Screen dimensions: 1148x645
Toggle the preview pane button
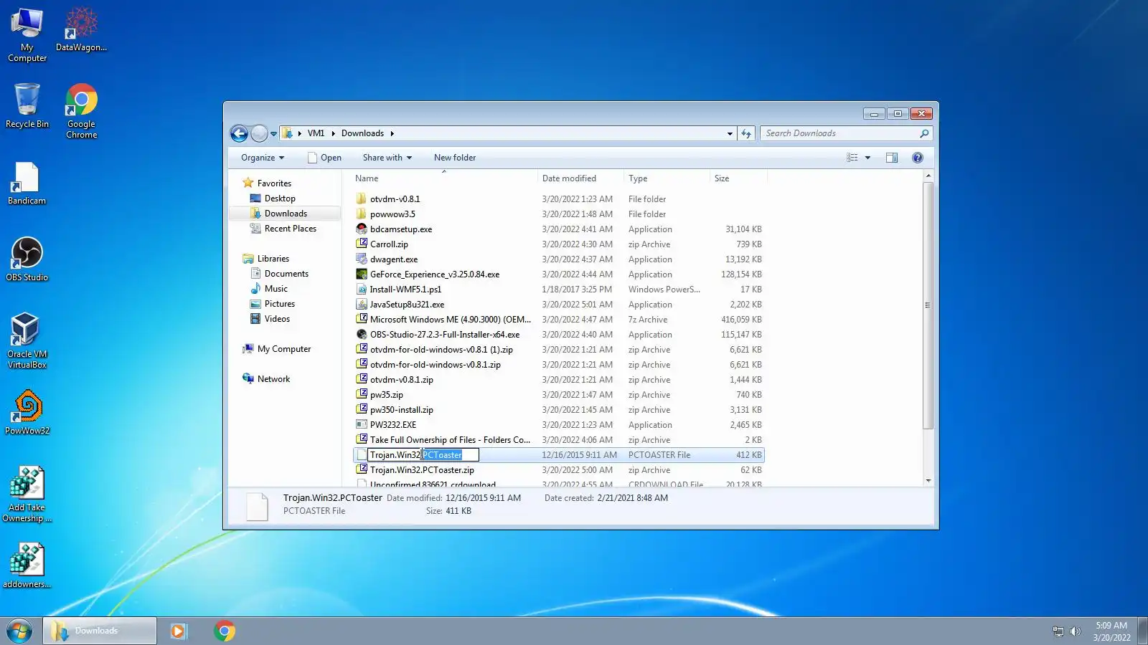coord(892,158)
